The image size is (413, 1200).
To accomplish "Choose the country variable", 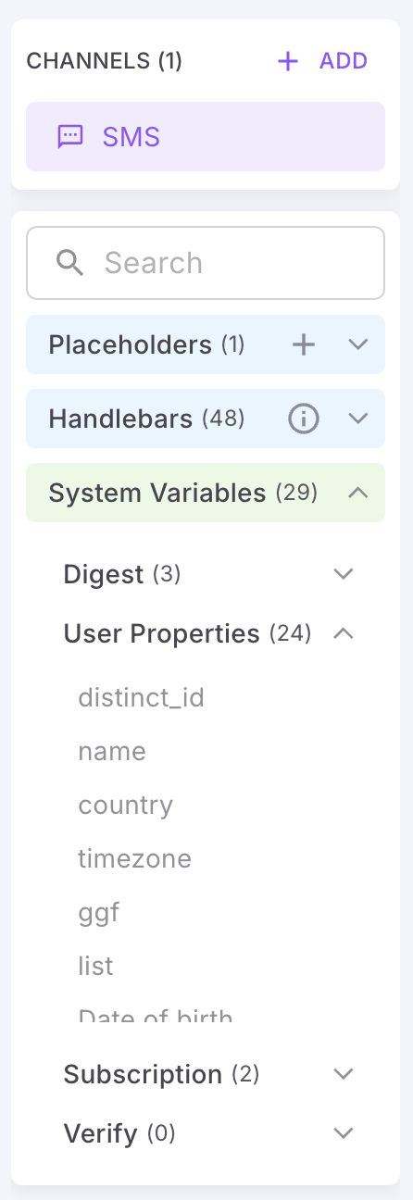I will (125, 805).
